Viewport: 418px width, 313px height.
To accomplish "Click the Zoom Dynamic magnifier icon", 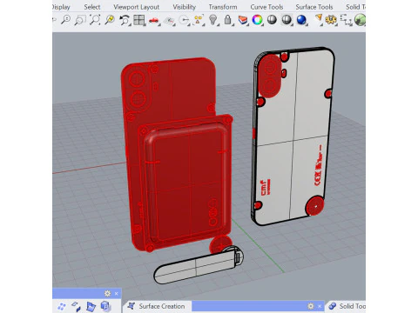I will [x=66, y=20].
